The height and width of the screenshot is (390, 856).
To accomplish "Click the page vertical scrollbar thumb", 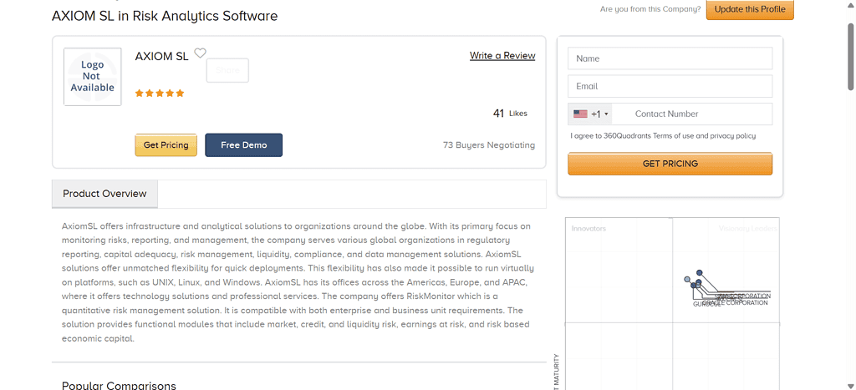I will (850, 56).
